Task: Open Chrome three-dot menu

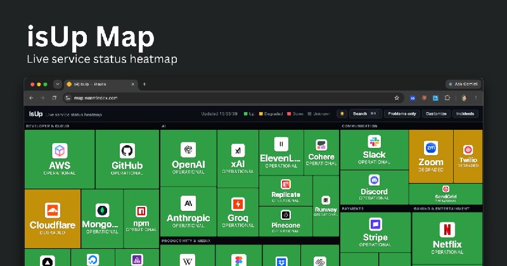Action: pyautogui.click(x=476, y=98)
